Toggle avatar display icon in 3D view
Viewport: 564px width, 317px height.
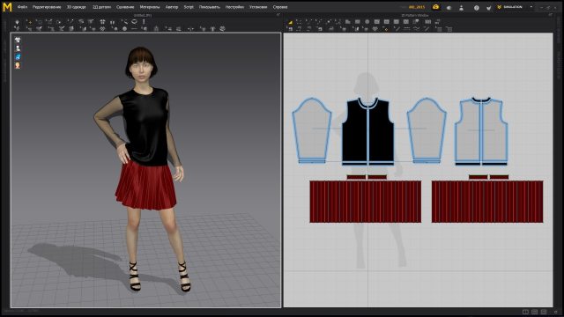18,48
